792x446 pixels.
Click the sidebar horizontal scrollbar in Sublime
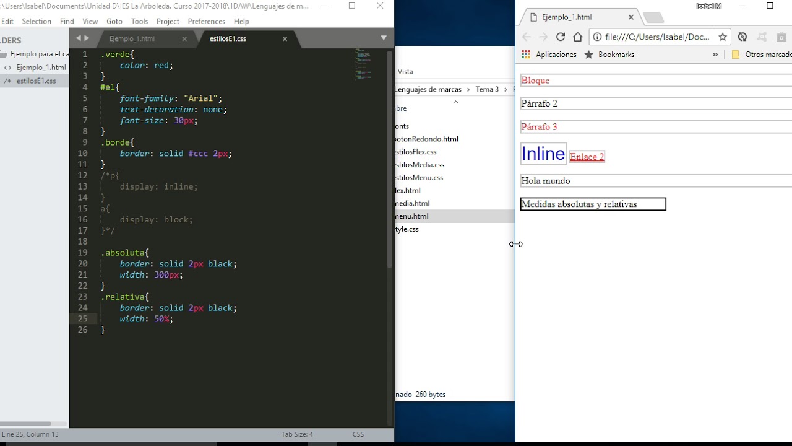pyautogui.click(x=25, y=424)
